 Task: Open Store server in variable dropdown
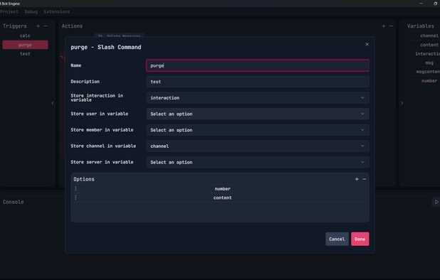[258, 162]
